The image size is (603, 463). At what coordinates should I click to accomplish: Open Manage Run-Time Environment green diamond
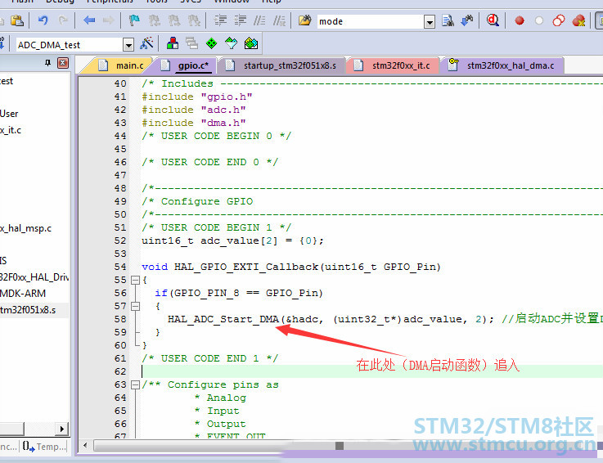212,43
